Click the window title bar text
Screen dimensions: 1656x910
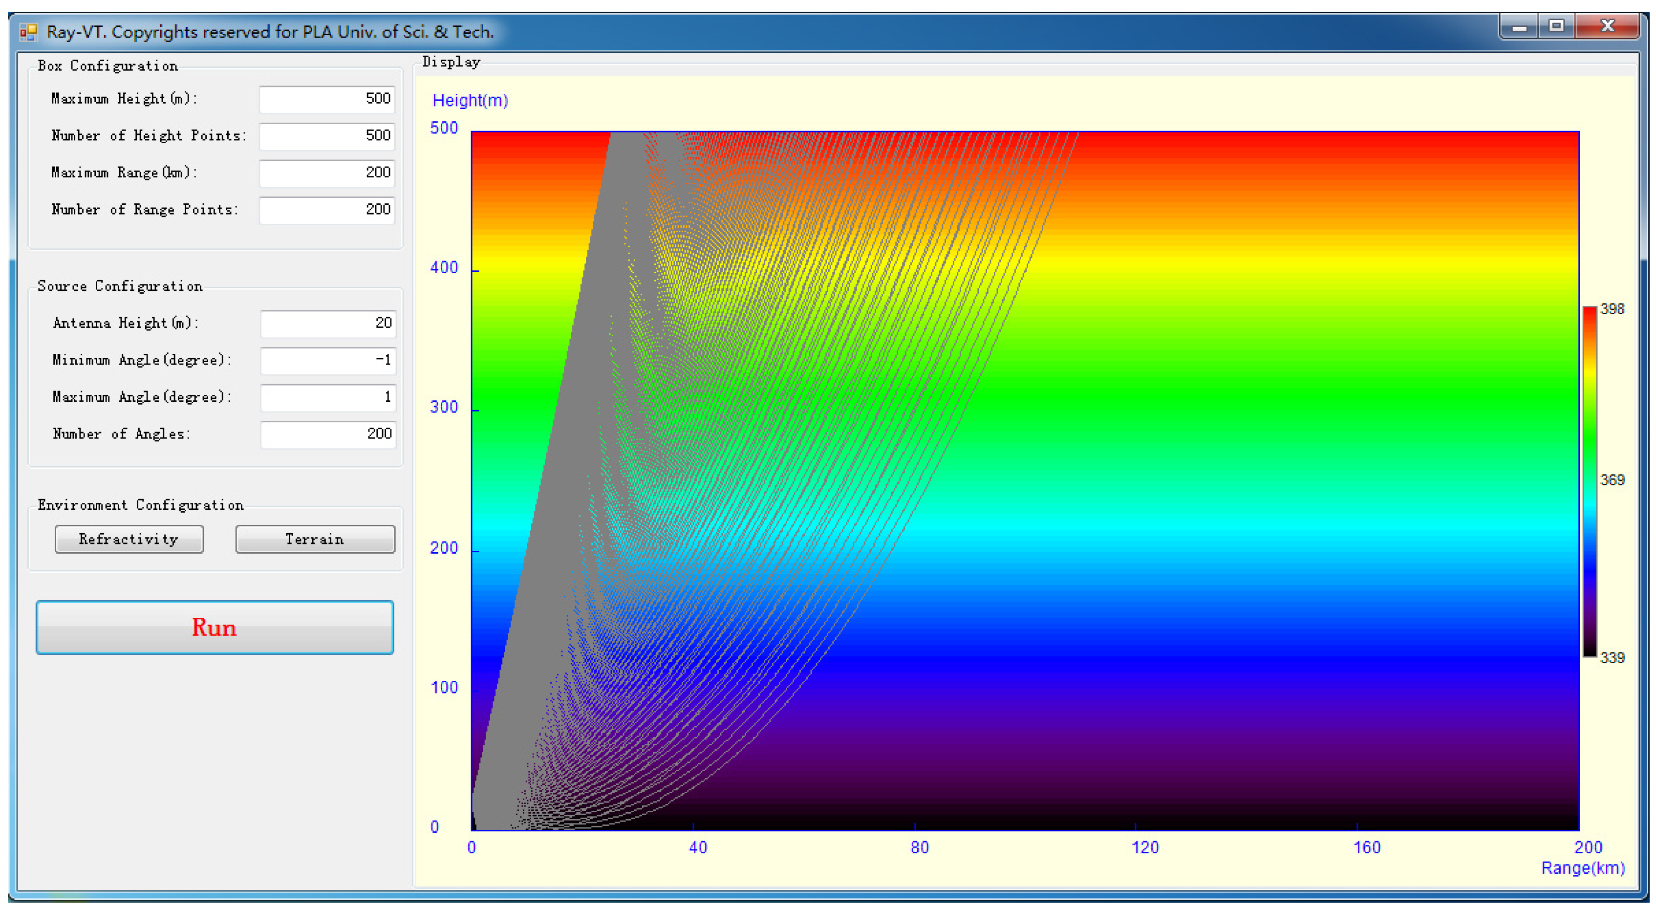point(270,31)
